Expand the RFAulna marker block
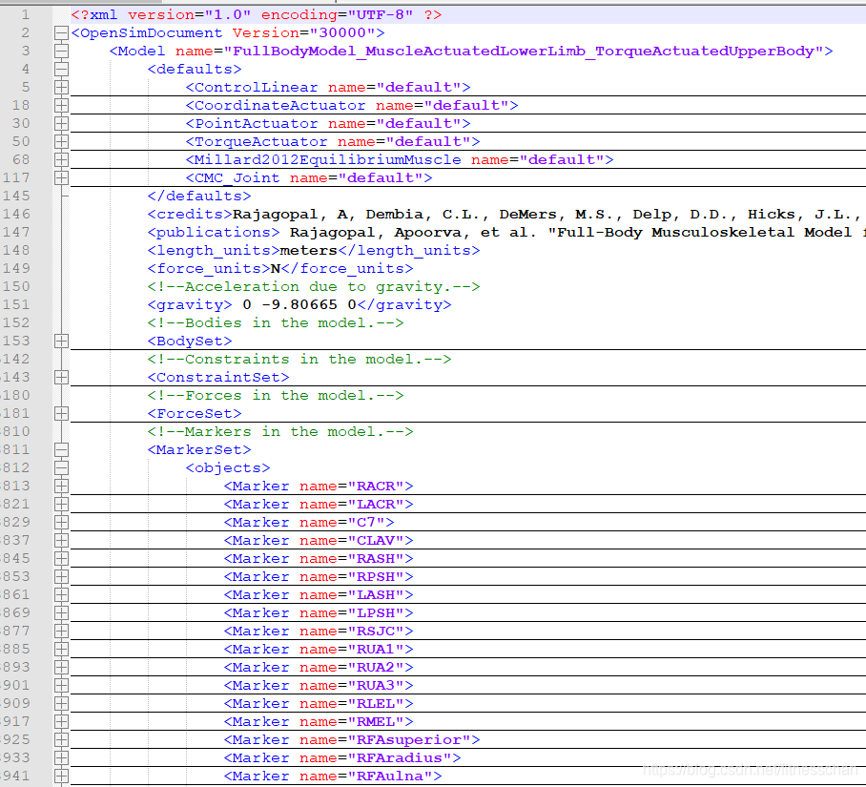Image resolution: width=866 pixels, height=787 pixels. point(61,776)
